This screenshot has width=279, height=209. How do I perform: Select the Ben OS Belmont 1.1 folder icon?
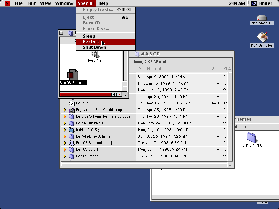(x=72, y=143)
